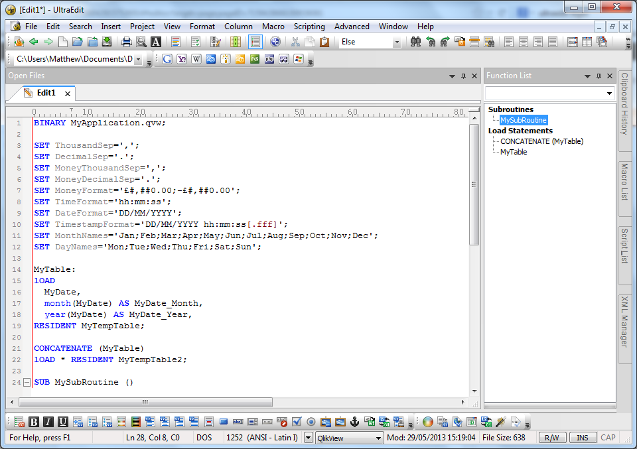Open the Macro menu
The height and width of the screenshot is (449, 637).
pos(273,27)
